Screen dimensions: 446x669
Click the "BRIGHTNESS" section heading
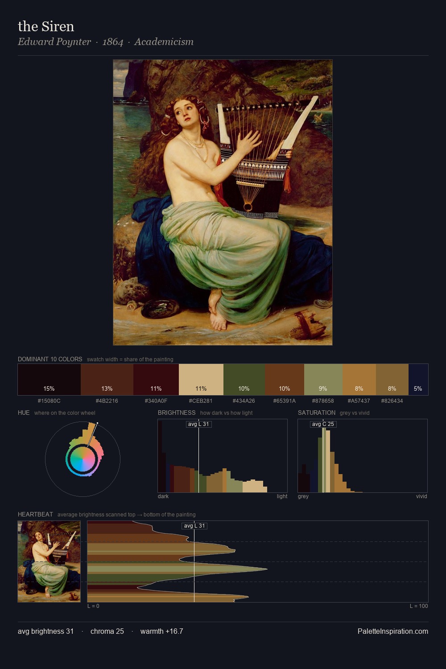177,413
